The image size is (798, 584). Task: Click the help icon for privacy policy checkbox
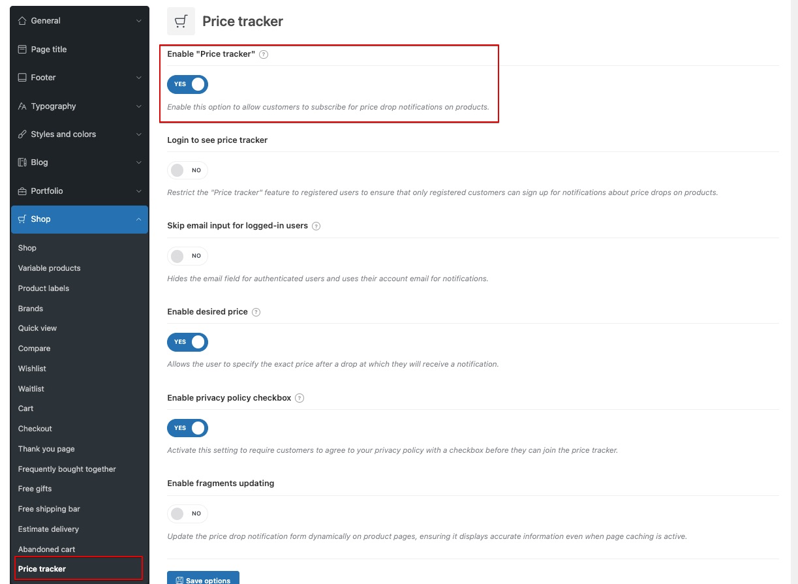coord(299,398)
